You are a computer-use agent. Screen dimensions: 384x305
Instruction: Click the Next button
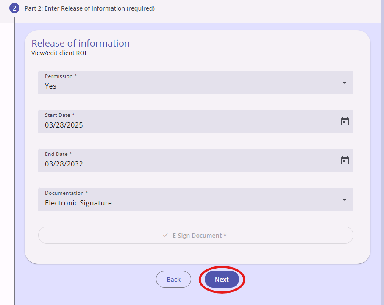click(222, 279)
